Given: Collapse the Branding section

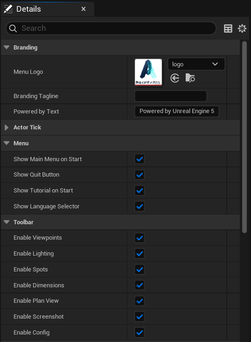Looking at the screenshot, I should click(x=7, y=47).
